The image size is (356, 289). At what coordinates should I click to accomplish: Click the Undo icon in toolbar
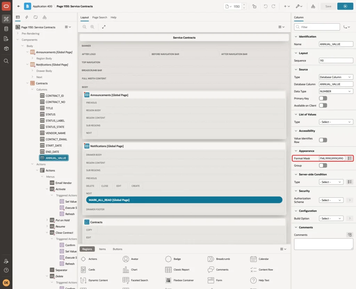265,6
